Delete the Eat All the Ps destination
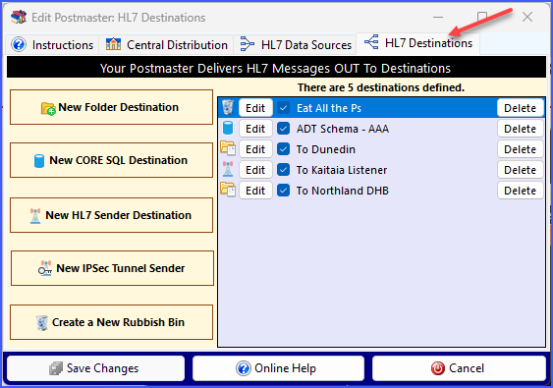Viewport: 553px width, 388px height. (521, 108)
